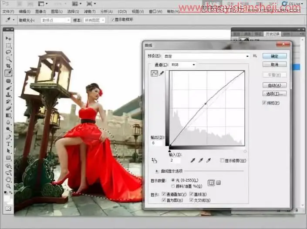Select the Rectangle shape tool
Screen dimensions: 307x229
(x=8, y=157)
